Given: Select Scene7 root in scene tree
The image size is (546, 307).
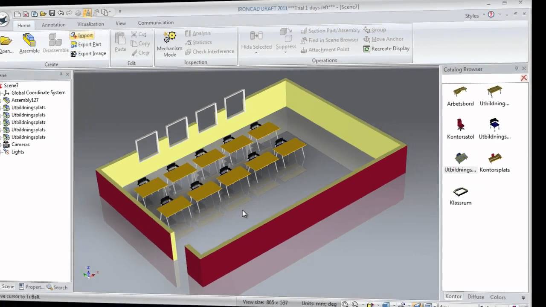Looking at the screenshot, I should coord(11,85).
